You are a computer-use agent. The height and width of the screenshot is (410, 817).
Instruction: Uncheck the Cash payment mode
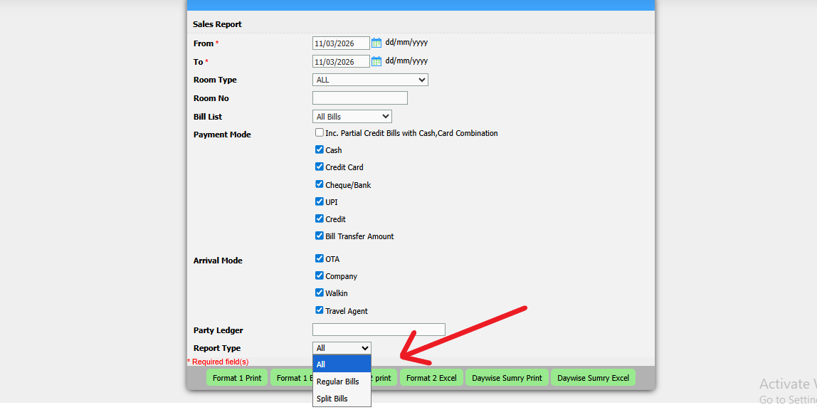click(320, 149)
